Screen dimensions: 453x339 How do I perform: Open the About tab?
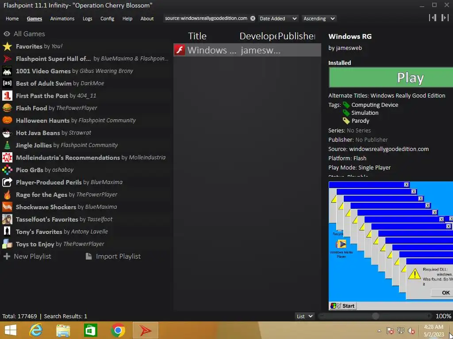tap(147, 19)
